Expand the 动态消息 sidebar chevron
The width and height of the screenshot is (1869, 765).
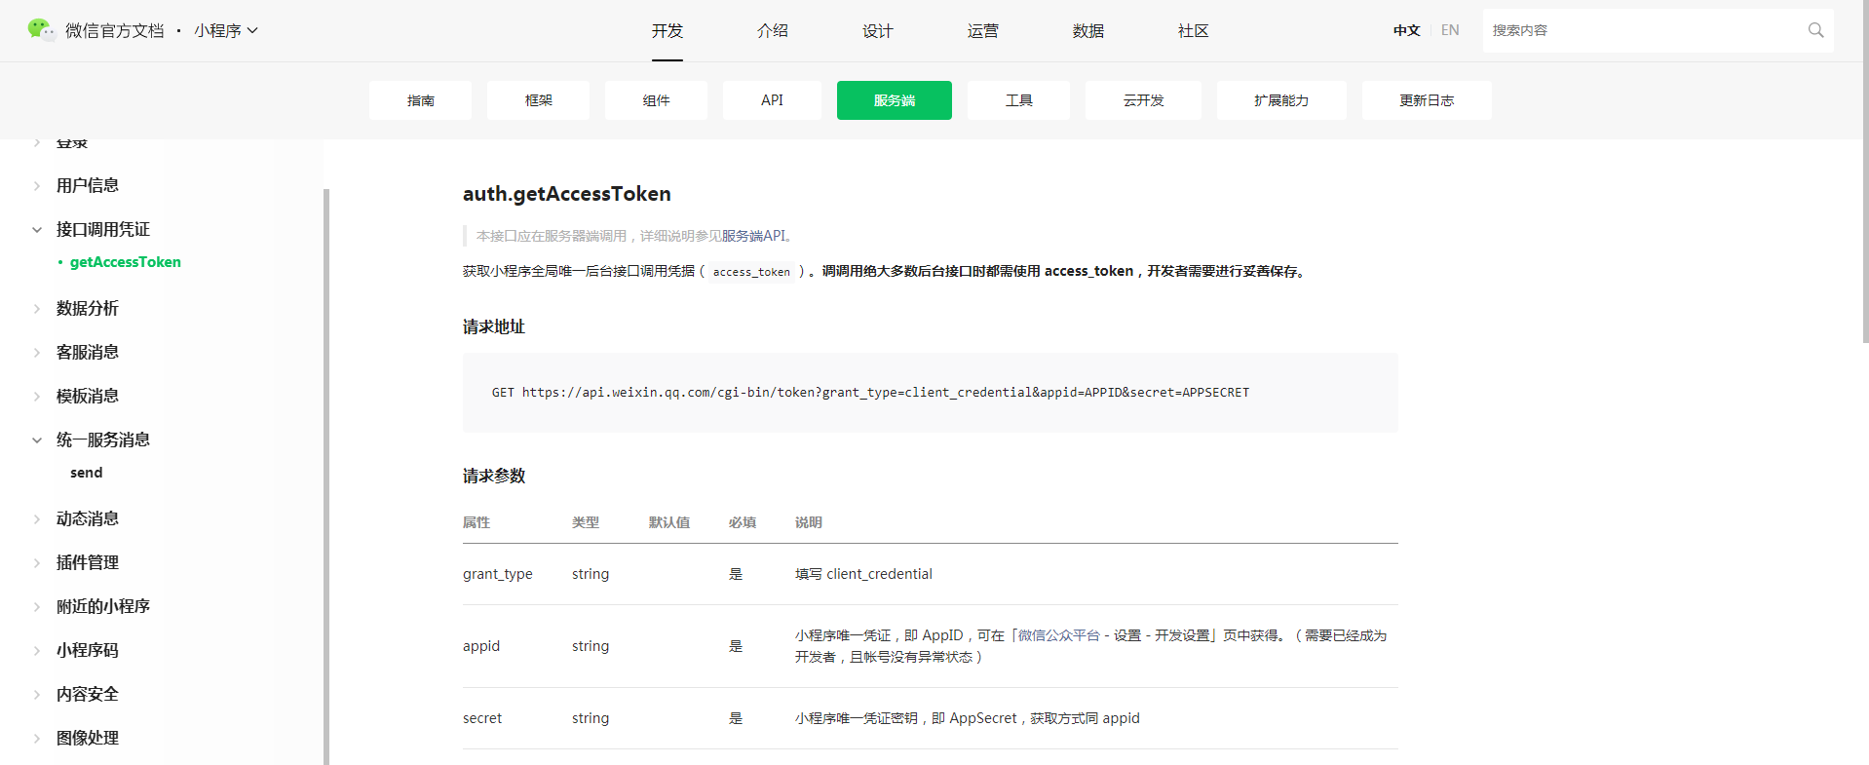pyautogui.click(x=37, y=518)
